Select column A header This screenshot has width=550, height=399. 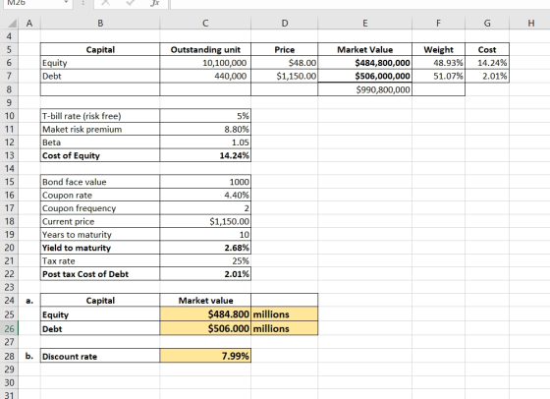click(x=29, y=24)
